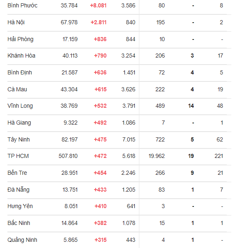Click the TP HCM row name
This screenshot has width=235, height=248.
[x=18, y=156]
